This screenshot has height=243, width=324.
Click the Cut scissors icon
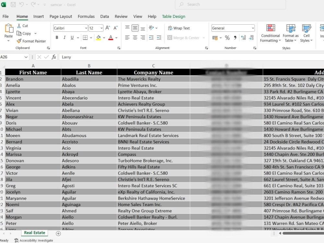(x=19, y=26)
